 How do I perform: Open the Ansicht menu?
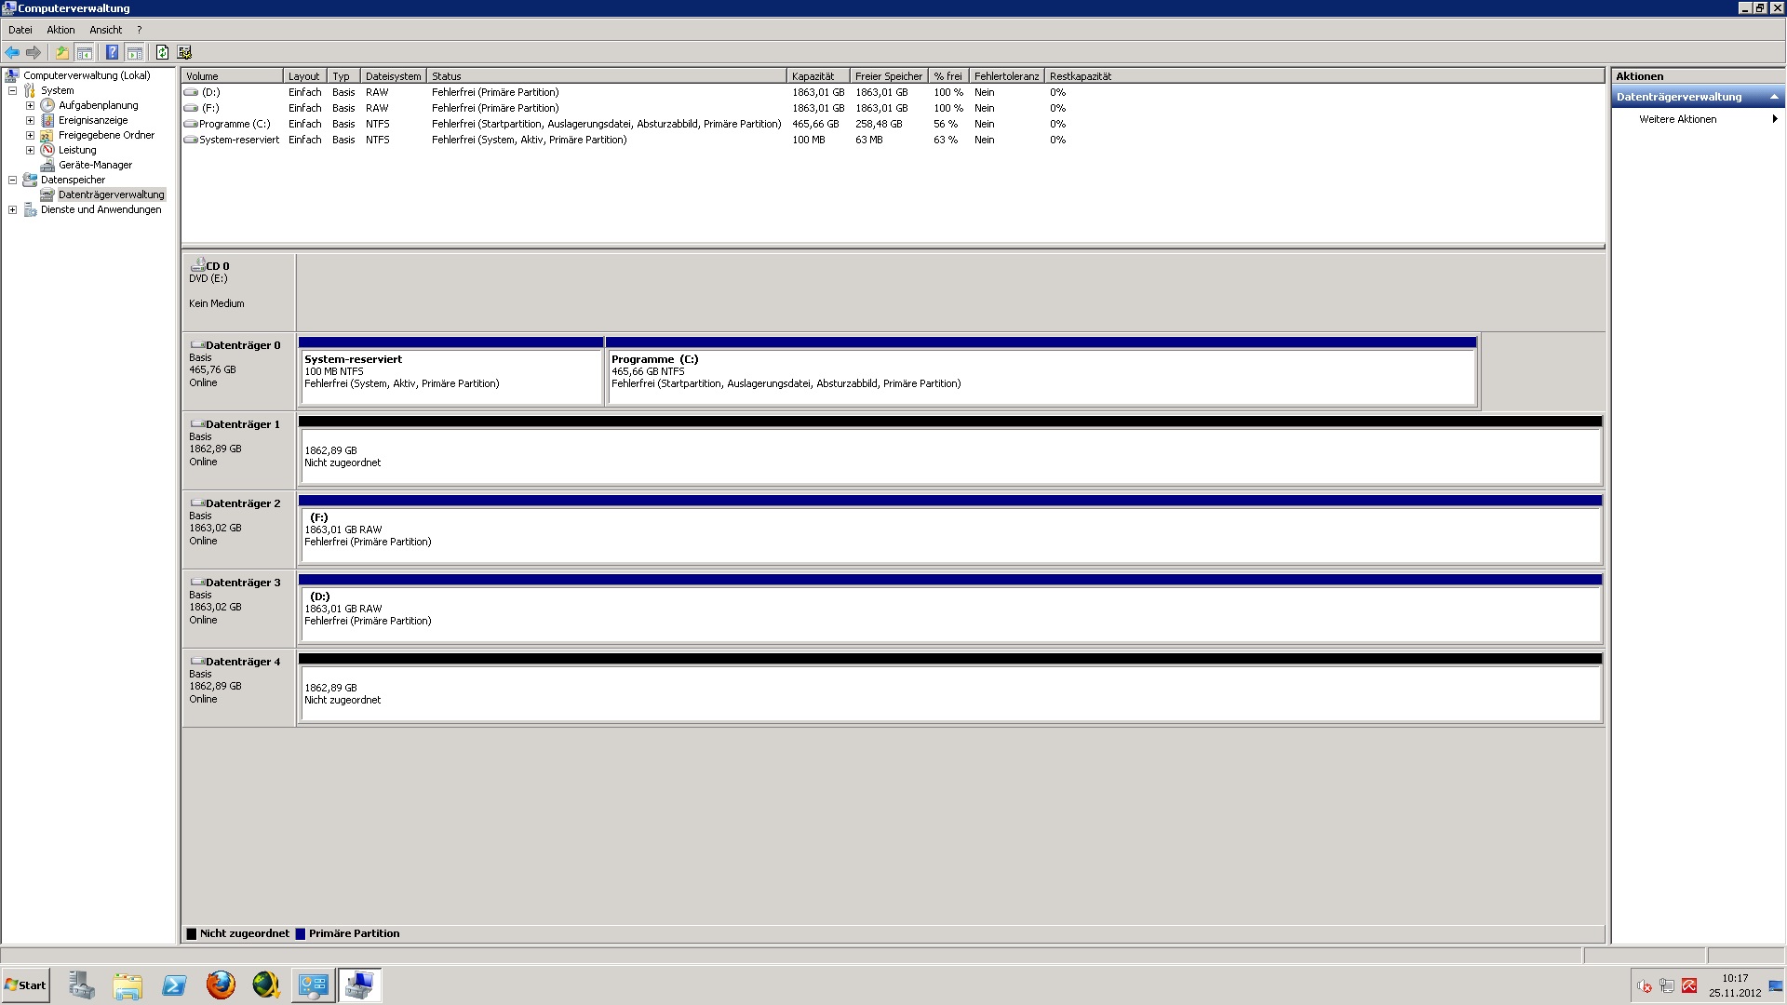(x=105, y=30)
